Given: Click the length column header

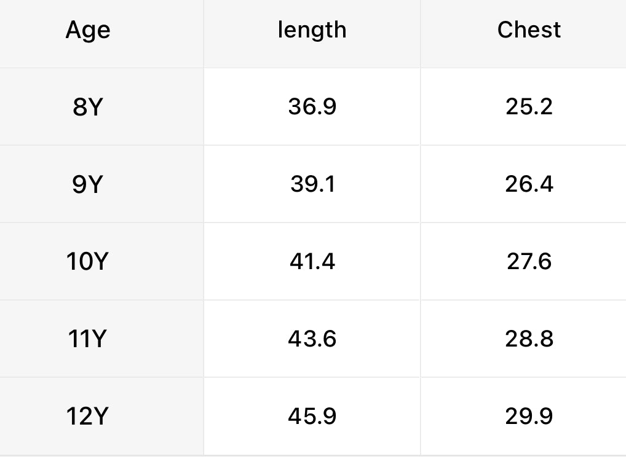Looking at the screenshot, I should (312, 30).
